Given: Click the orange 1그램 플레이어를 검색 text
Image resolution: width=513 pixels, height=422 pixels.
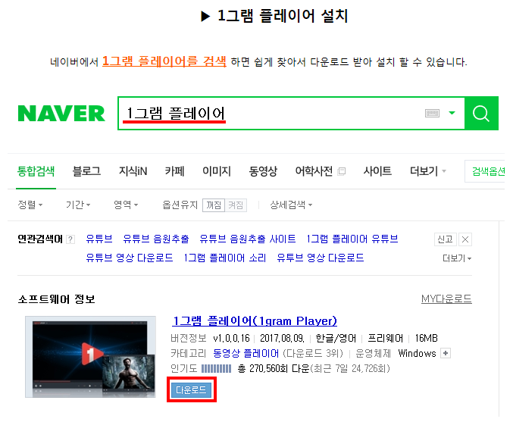Looking at the screenshot, I should coord(164,61).
